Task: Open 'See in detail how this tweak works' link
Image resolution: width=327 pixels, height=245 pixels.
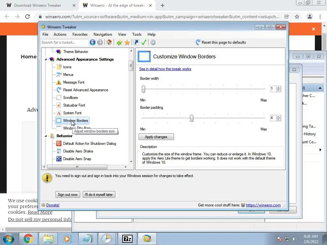Action: point(165,69)
